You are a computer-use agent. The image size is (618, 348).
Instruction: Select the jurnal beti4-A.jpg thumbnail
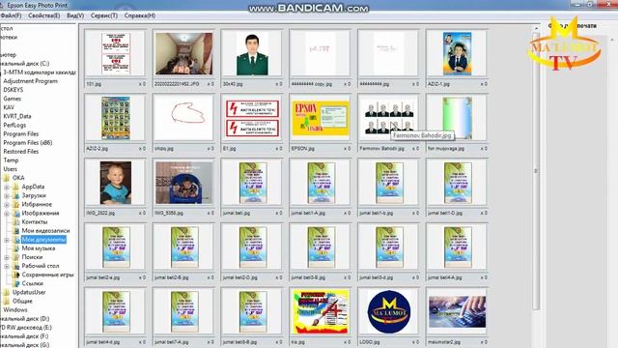pyautogui.click(x=457, y=247)
